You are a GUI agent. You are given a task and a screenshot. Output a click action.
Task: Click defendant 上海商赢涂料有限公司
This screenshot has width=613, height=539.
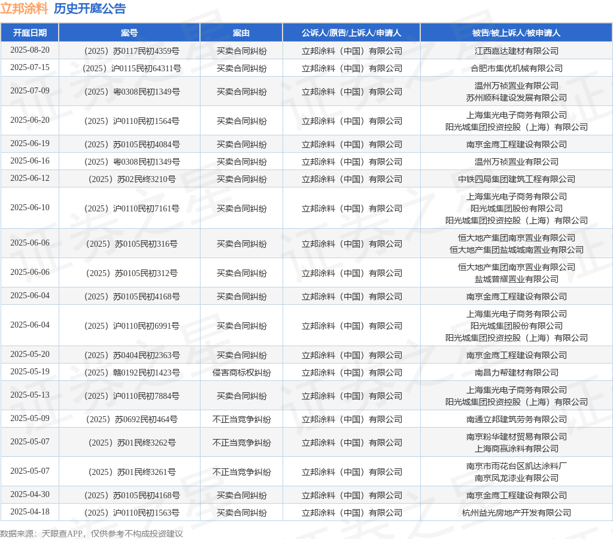click(x=517, y=449)
